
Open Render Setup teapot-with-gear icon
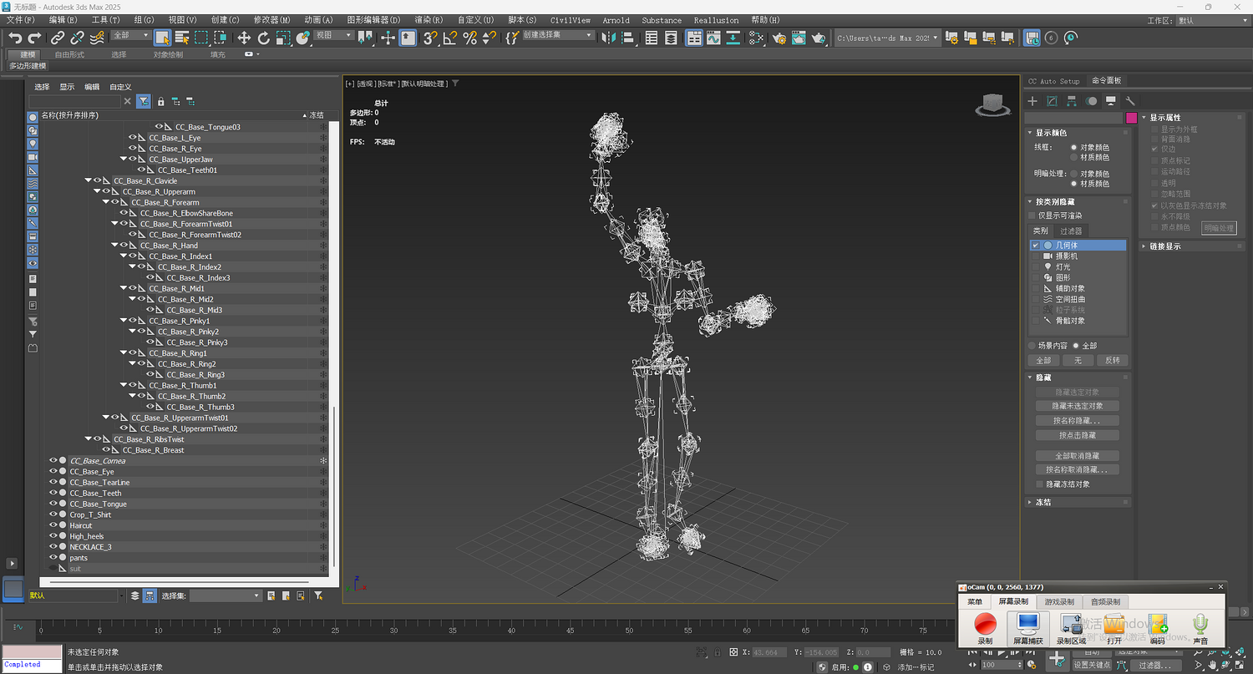coord(779,38)
